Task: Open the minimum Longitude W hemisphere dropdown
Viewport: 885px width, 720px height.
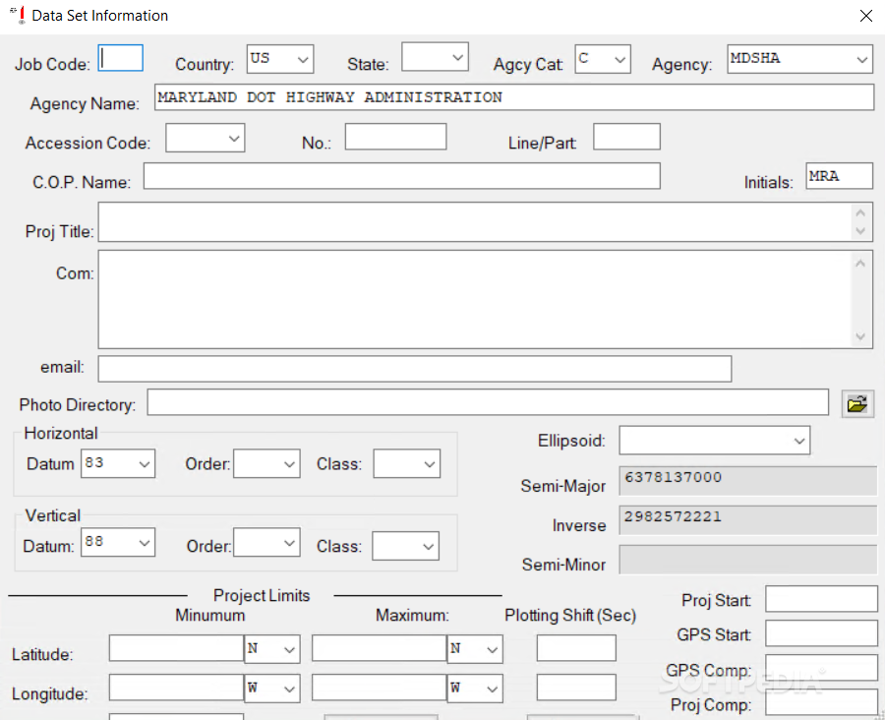Action: pos(272,689)
